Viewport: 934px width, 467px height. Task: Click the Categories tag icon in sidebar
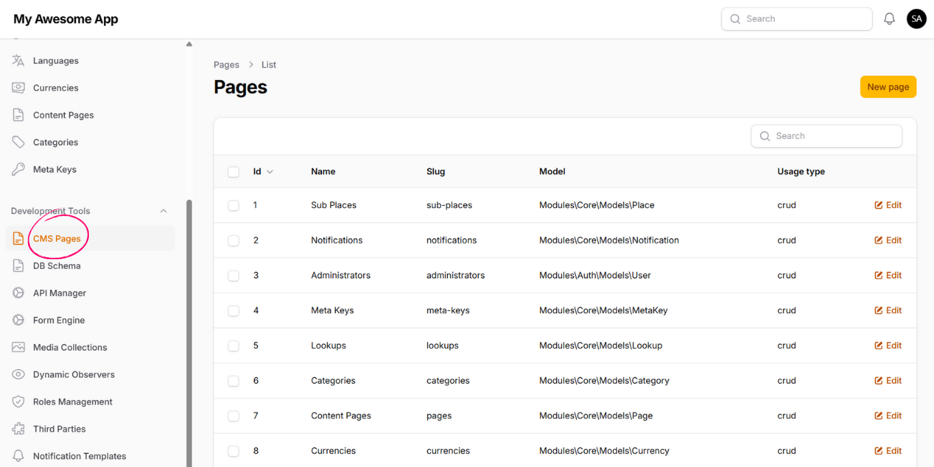click(x=18, y=142)
